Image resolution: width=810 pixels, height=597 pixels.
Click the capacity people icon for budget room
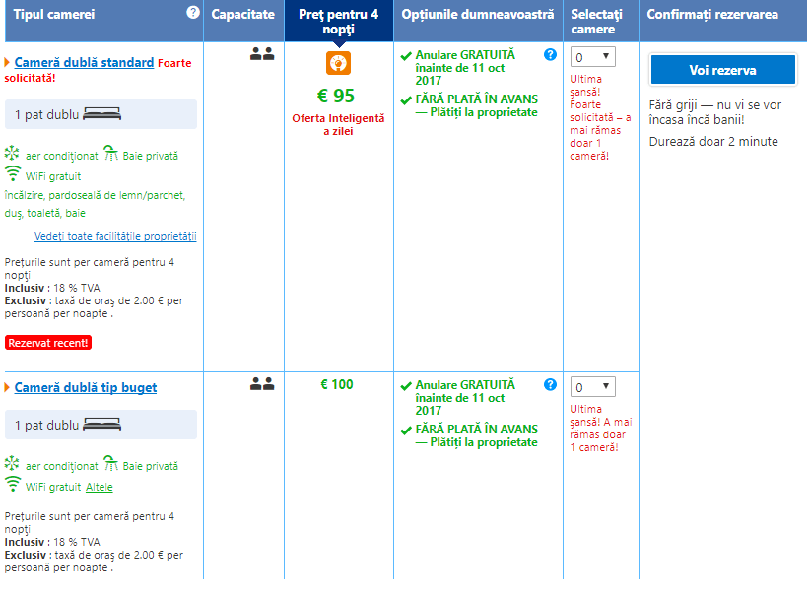click(262, 384)
